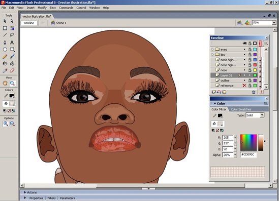Viewport: 279px width, 201px height.
Task: Select the Rectangle tool
Action: pos(12,49)
